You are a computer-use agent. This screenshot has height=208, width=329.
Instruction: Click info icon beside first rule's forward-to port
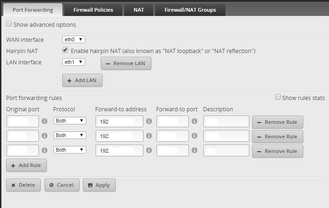(x=194, y=121)
